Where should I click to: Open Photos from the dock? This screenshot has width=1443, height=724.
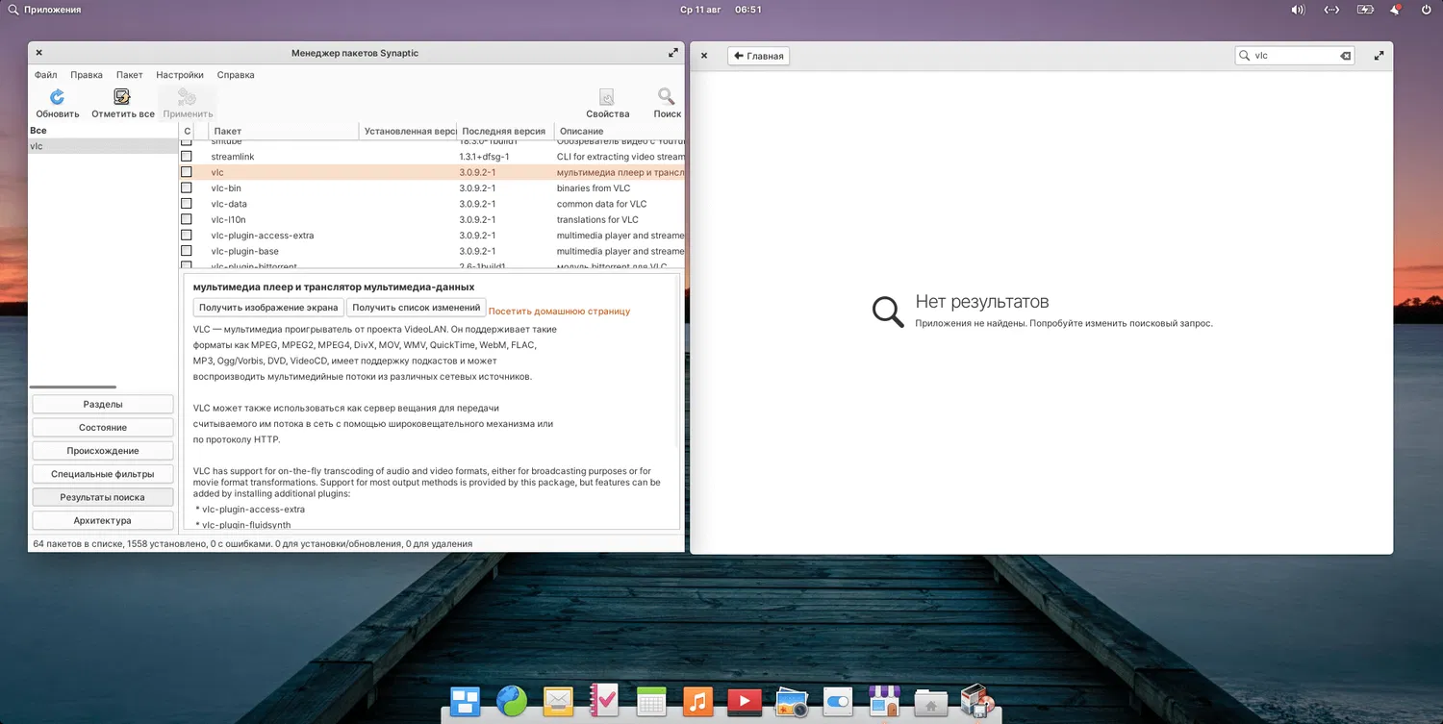791,702
